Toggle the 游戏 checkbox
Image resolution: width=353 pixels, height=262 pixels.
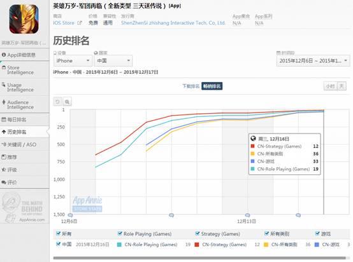[317, 233]
